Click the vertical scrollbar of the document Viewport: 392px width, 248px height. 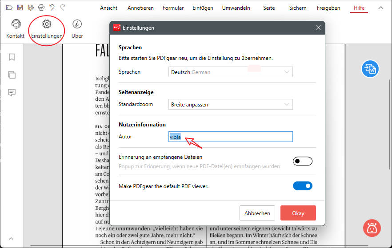pos(390,125)
